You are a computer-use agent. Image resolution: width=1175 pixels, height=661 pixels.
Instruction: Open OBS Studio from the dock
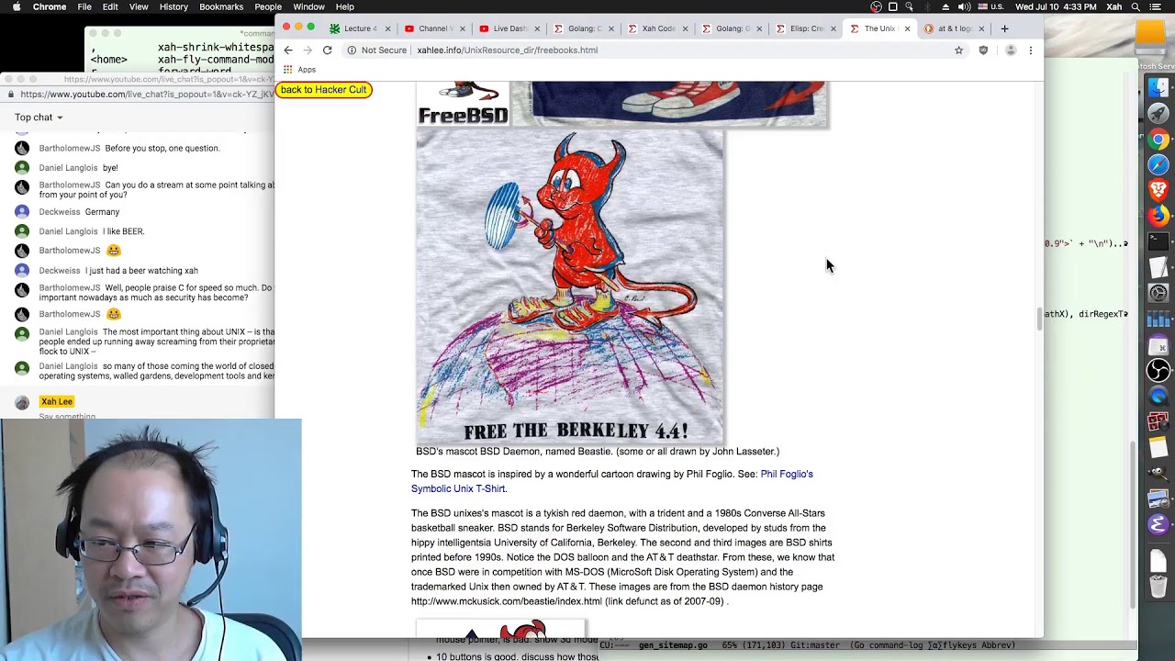pyautogui.click(x=1158, y=371)
